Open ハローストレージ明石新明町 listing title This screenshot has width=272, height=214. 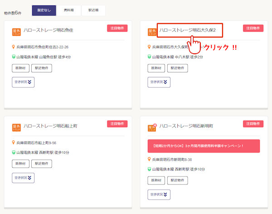click(x=186, y=126)
